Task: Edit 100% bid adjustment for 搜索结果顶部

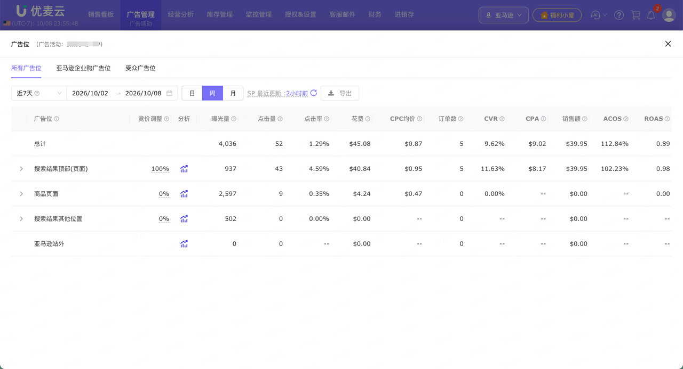Action: [160, 169]
